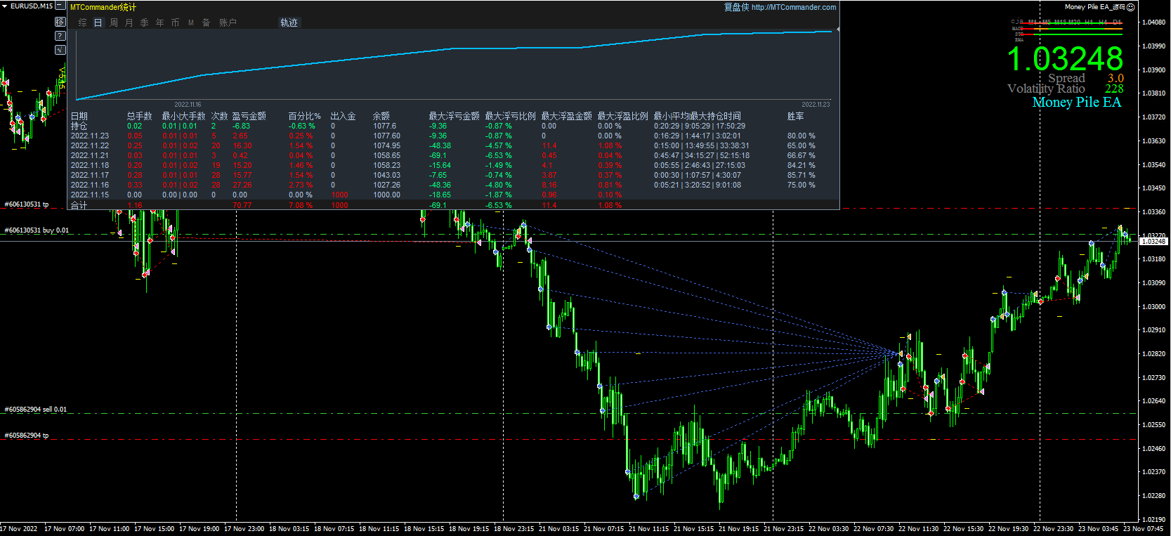Select the 2022.11.15 statistics row
The image size is (1171, 536).
443,195
